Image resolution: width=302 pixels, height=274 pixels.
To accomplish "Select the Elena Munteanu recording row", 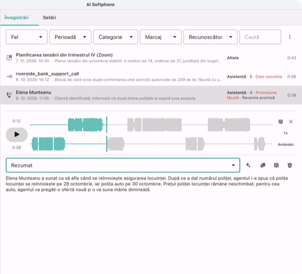I will [x=151, y=95].
